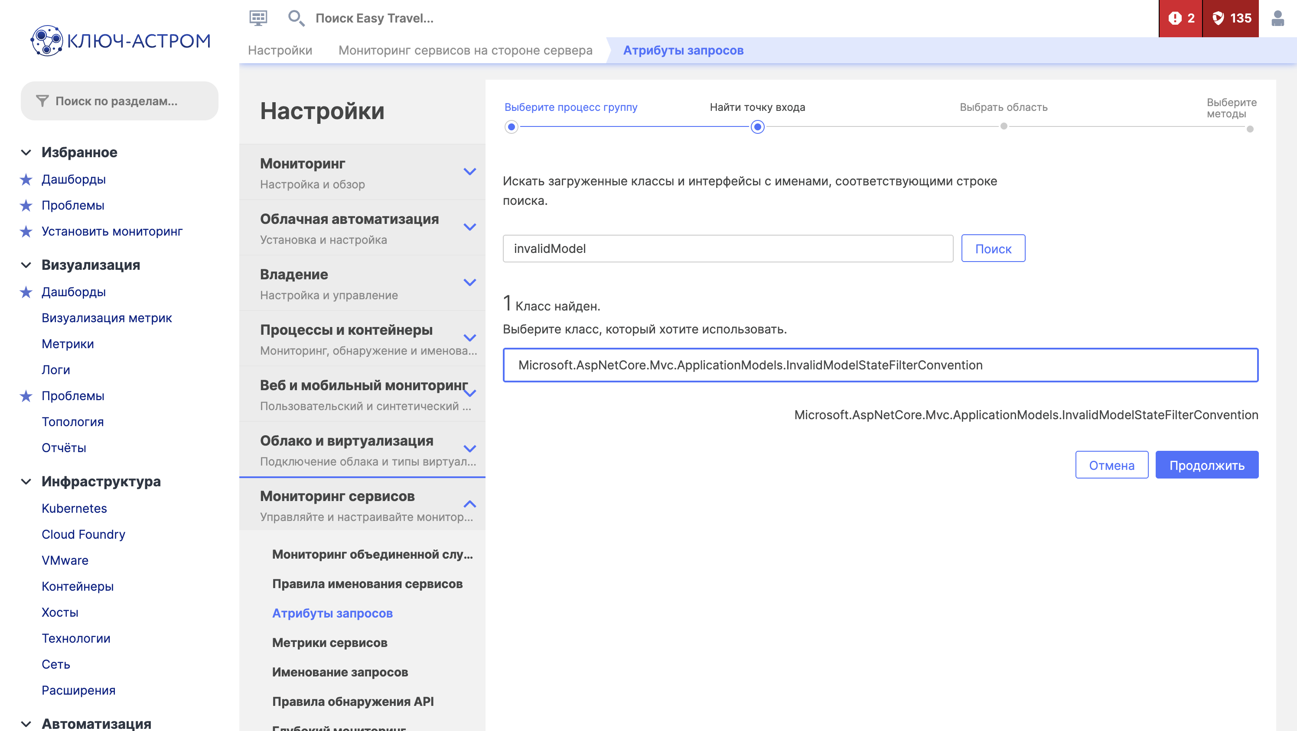The image size is (1297, 731).
Task: Open security shield indicator showing 135
Action: [1231, 18]
